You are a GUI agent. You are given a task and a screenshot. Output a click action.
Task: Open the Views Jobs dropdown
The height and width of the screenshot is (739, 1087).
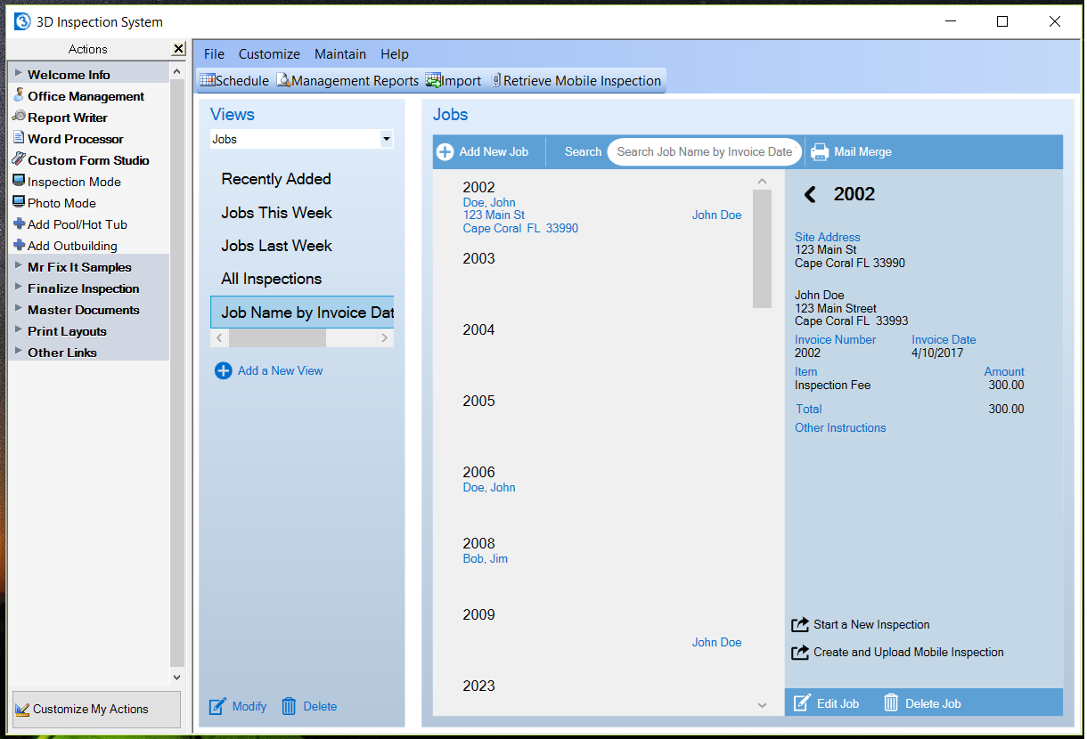click(386, 139)
